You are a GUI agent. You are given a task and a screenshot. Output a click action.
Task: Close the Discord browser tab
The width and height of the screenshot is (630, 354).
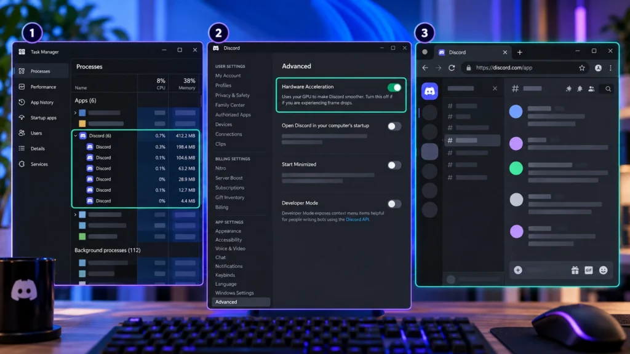505,52
